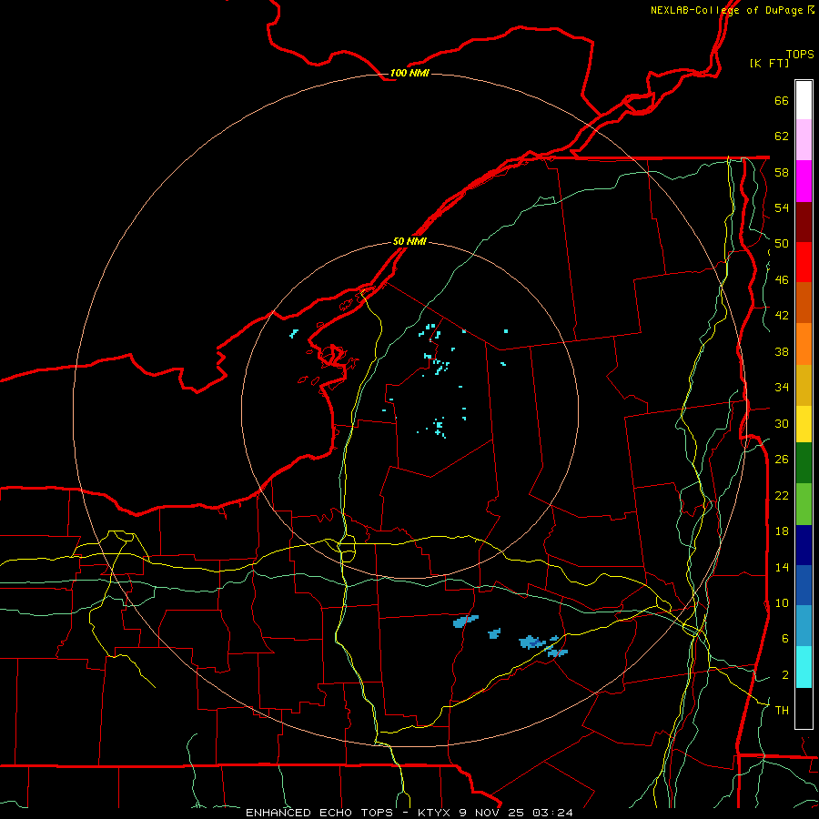Click the TOPS legend title

point(800,55)
